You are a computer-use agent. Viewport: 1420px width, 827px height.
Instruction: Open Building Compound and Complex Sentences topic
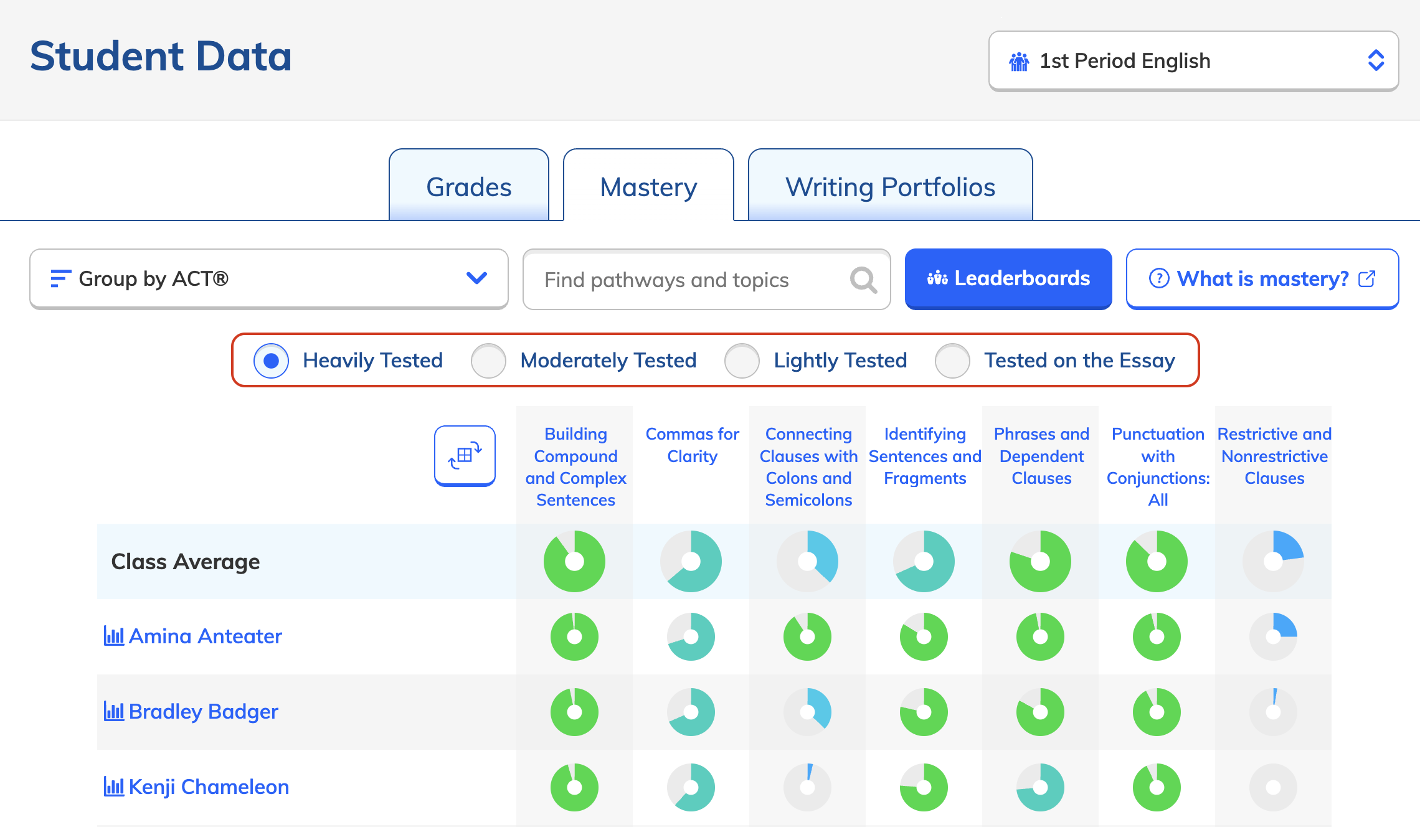[575, 467]
